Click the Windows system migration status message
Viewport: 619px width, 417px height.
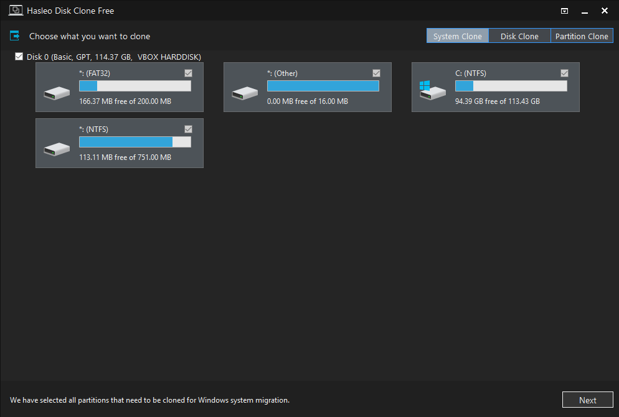coord(149,400)
